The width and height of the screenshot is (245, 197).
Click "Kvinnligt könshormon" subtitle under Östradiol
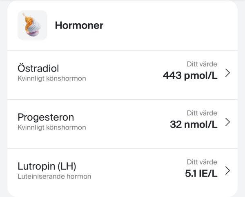[52, 78]
